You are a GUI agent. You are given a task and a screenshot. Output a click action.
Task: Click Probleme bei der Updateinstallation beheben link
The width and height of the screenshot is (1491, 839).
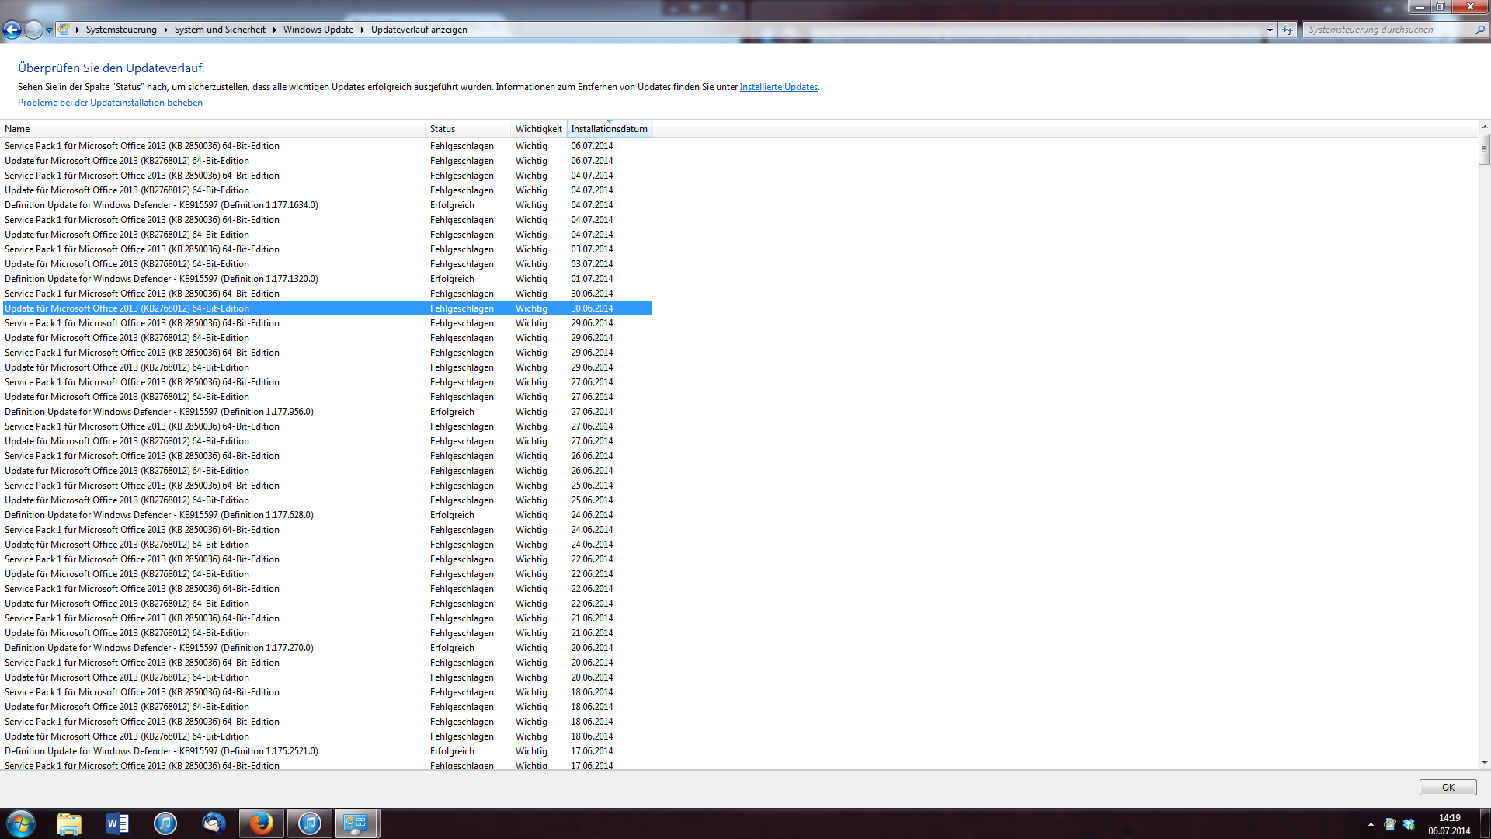point(110,103)
